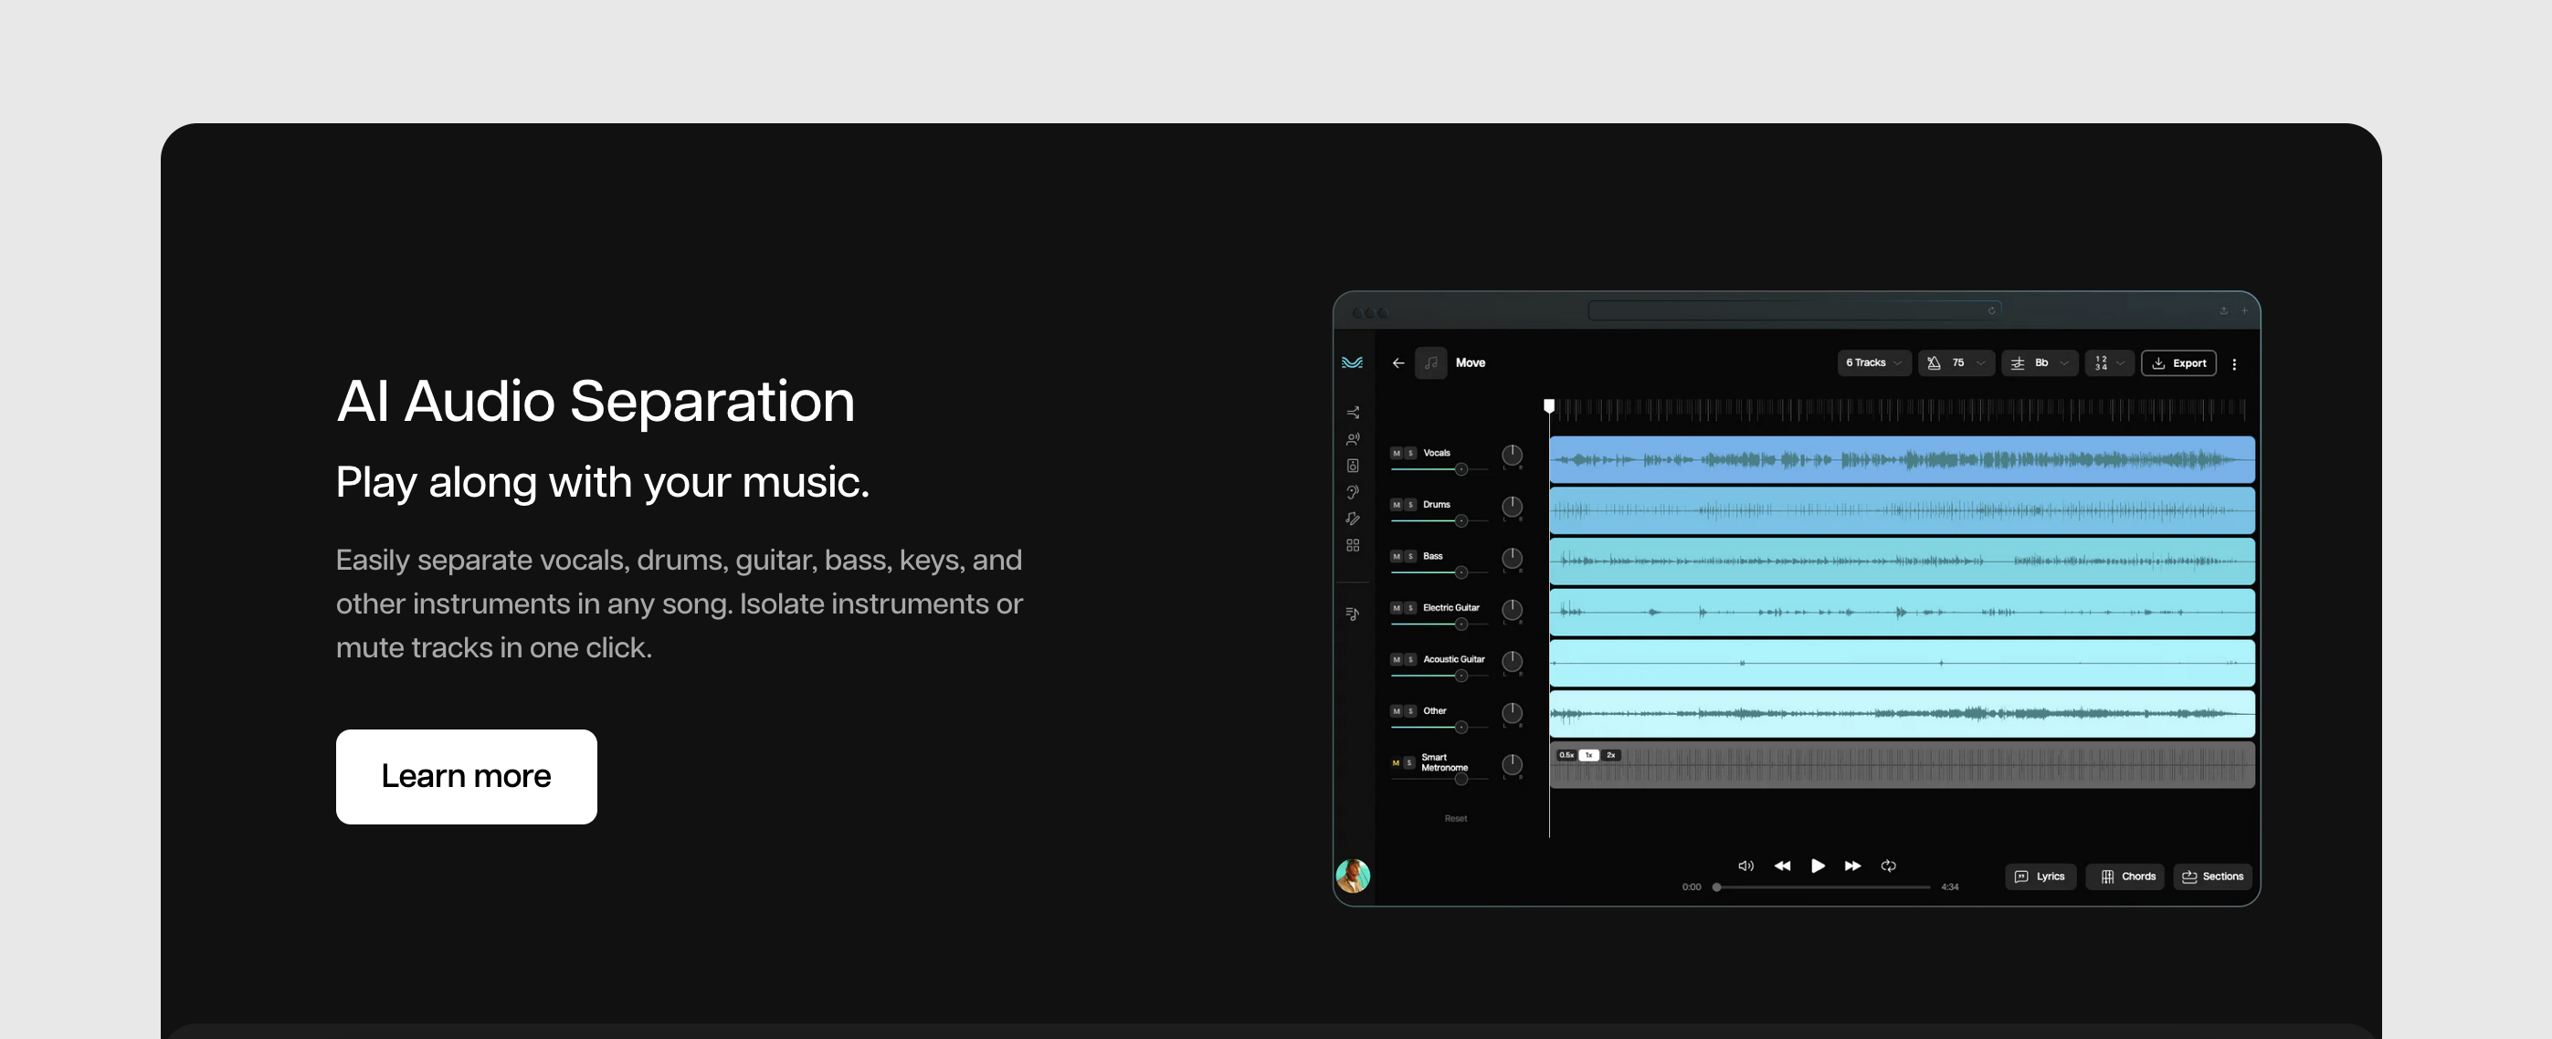Click the Export button
This screenshot has height=1039, width=2552.
[x=2178, y=363]
